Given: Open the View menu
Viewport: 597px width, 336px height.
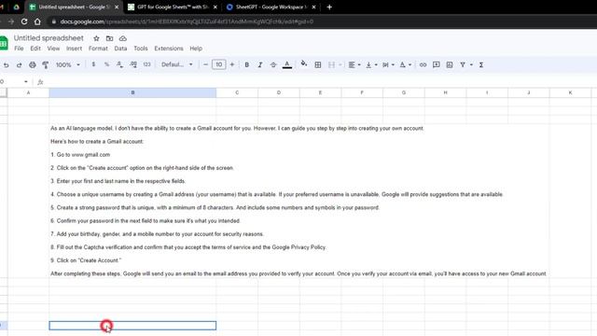Looking at the screenshot, I should 53,49.
